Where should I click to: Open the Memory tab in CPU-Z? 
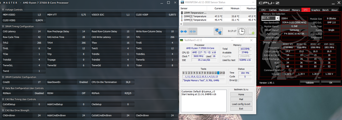[x=296, y=10]
